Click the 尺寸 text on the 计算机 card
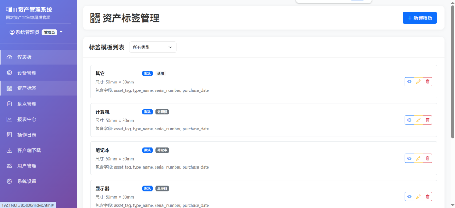 pyautogui.click(x=115, y=121)
